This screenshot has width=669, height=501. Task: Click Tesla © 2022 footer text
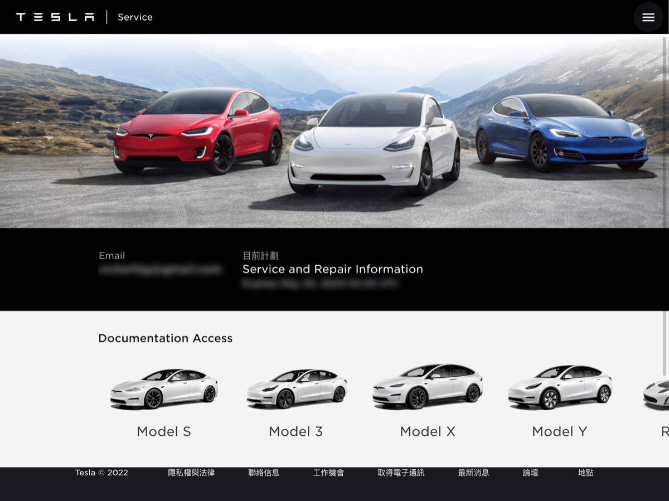click(x=101, y=473)
